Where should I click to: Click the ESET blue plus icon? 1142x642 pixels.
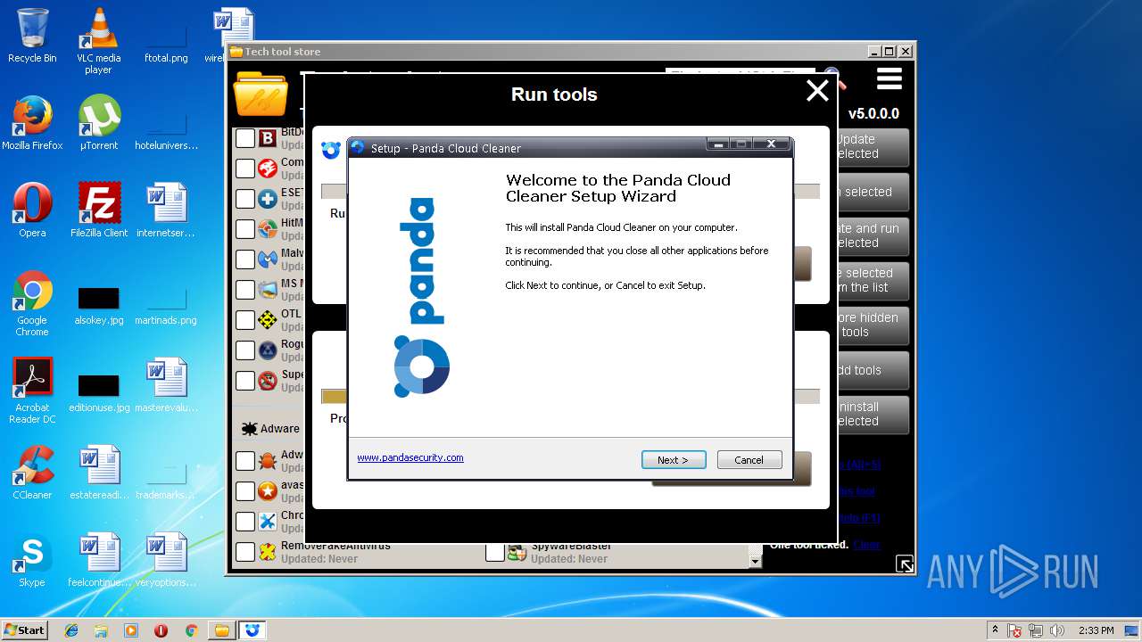click(x=268, y=199)
